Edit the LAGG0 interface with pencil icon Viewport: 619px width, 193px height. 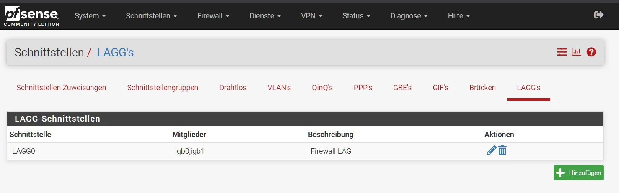coord(492,150)
